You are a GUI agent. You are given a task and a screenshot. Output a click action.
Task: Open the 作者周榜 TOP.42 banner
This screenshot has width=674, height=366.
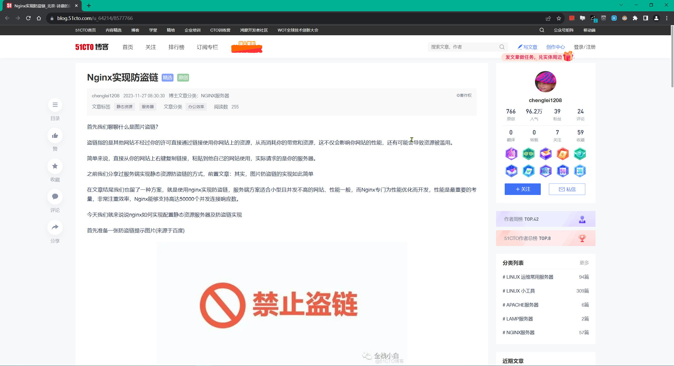coord(546,219)
